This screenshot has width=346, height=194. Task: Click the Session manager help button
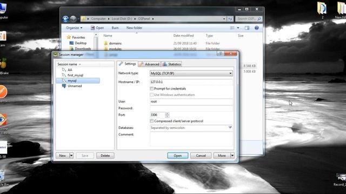point(221,53)
